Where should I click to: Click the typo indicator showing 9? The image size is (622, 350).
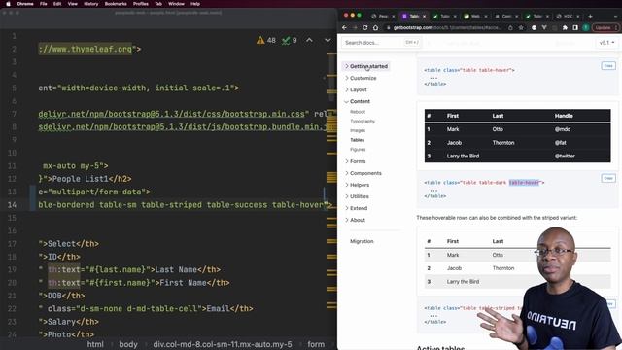coord(290,40)
